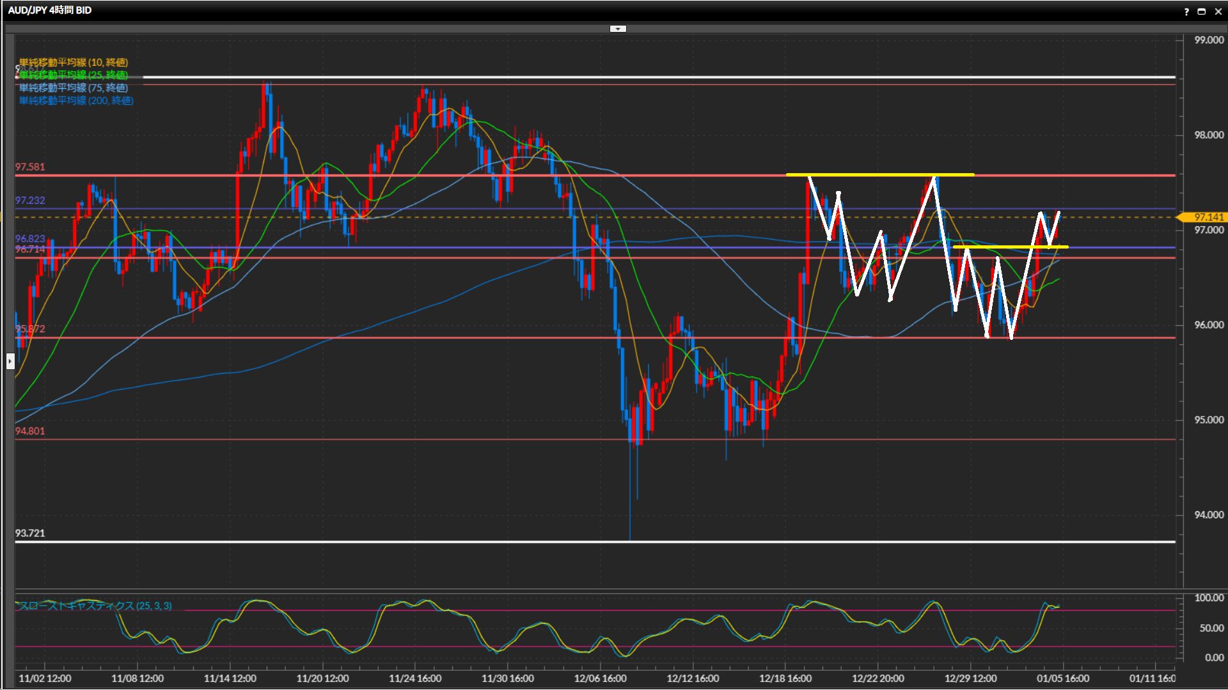Image resolution: width=1228 pixels, height=690 pixels.
Task: Select the 10-period moving average label
Action: (74, 62)
